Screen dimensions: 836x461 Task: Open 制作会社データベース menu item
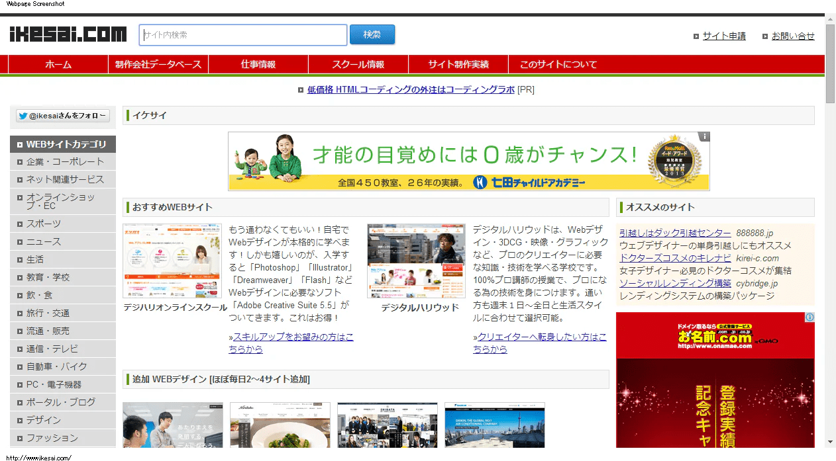(158, 64)
